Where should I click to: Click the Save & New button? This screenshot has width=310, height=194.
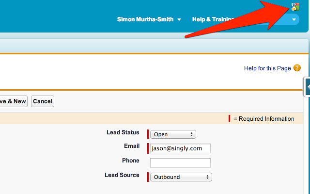coord(14,101)
